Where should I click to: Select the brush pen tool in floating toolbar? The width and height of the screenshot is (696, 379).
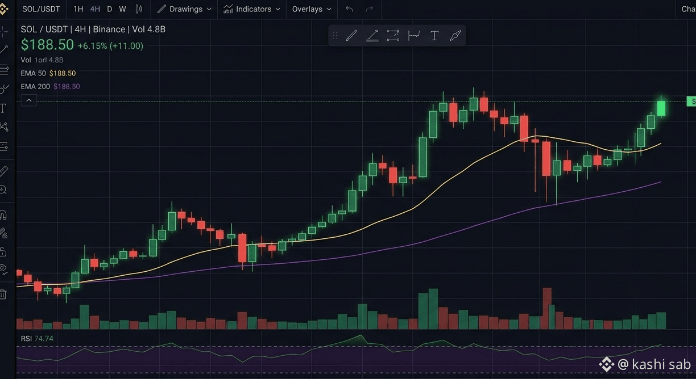click(455, 36)
